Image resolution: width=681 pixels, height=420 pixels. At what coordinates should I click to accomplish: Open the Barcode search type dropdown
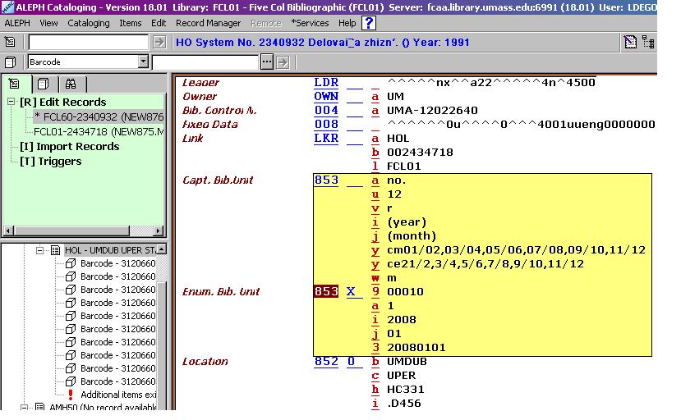tap(143, 62)
